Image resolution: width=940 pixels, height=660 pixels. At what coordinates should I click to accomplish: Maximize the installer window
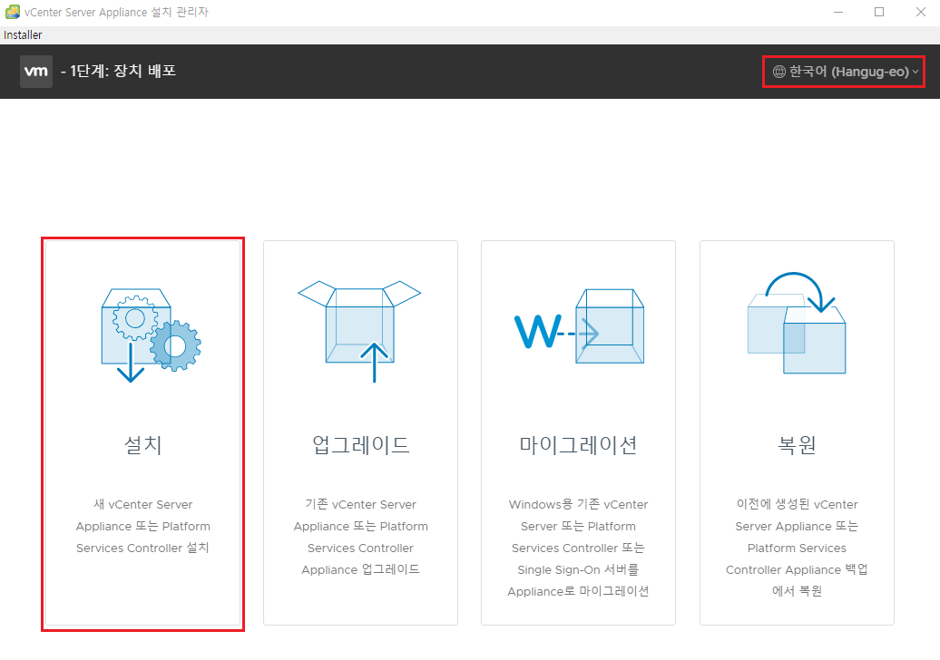click(879, 12)
